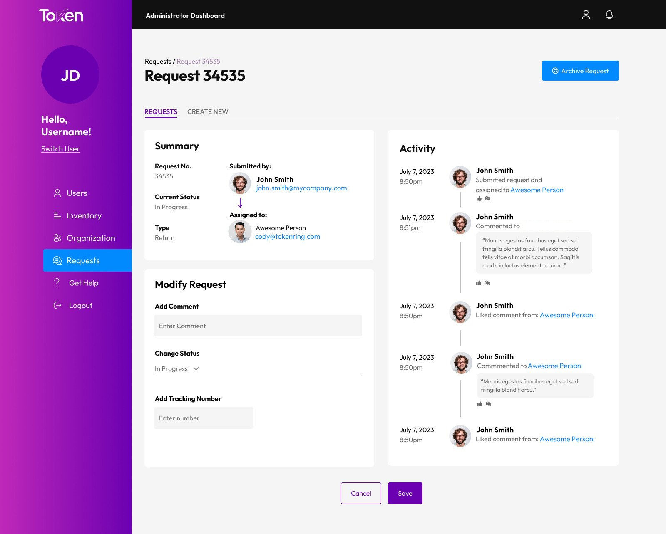Go to Organization in the sidebar
The height and width of the screenshot is (534, 666).
(90, 238)
